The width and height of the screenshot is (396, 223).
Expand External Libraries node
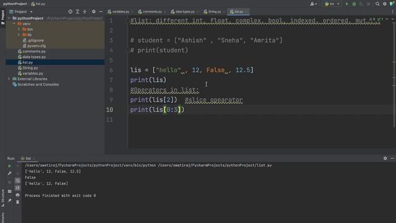[x=9, y=79]
